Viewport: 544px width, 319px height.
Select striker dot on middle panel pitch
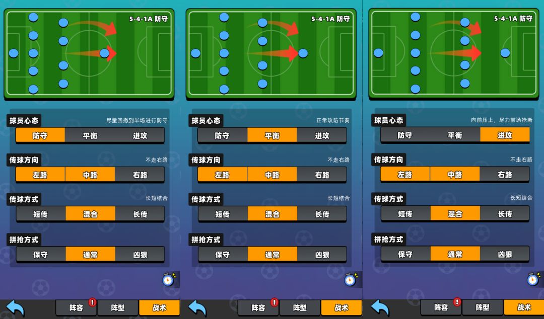tap(303, 53)
